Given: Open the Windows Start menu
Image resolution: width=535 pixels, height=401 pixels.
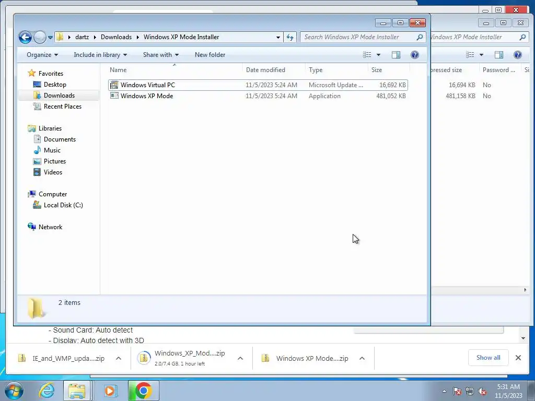Looking at the screenshot, I should [14, 391].
